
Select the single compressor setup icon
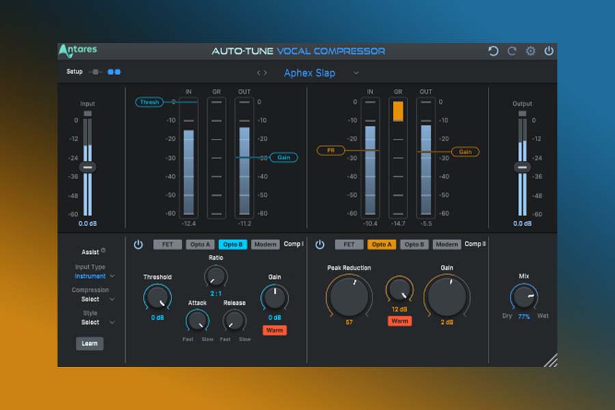point(95,72)
